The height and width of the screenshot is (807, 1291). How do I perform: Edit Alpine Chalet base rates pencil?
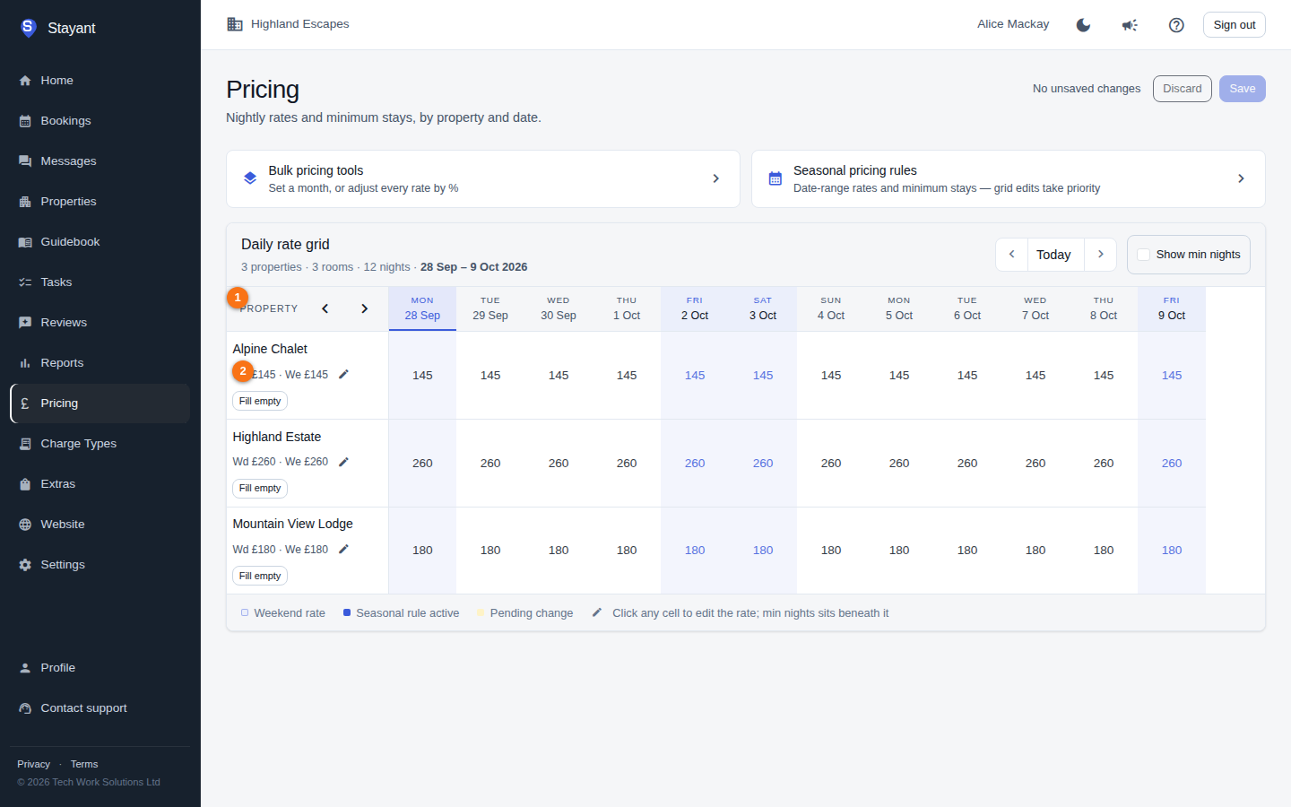343,374
